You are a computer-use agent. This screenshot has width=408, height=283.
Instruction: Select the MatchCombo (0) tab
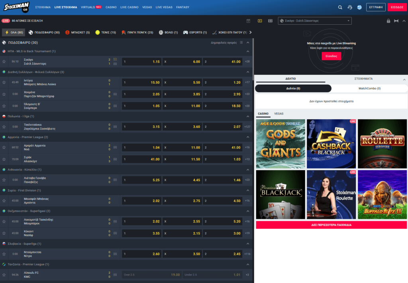tap(369, 89)
